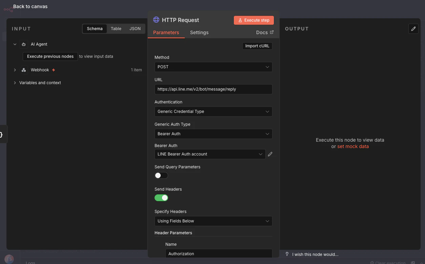Click Back to canvas
This screenshot has width=425, height=264.
tap(30, 6)
